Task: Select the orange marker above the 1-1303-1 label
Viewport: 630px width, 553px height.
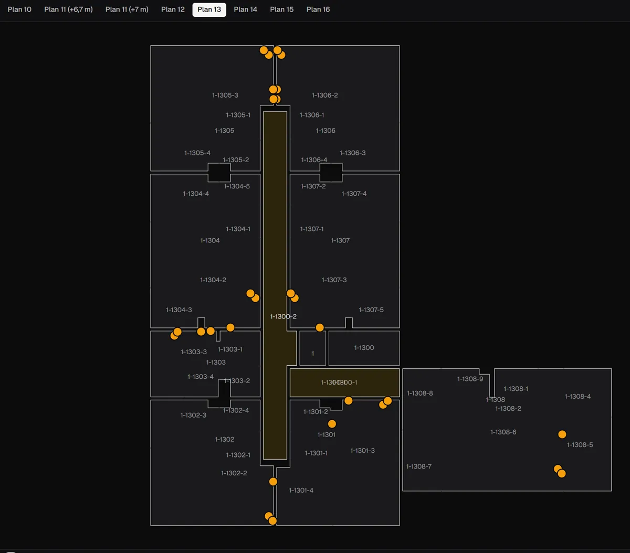Action: (230, 328)
